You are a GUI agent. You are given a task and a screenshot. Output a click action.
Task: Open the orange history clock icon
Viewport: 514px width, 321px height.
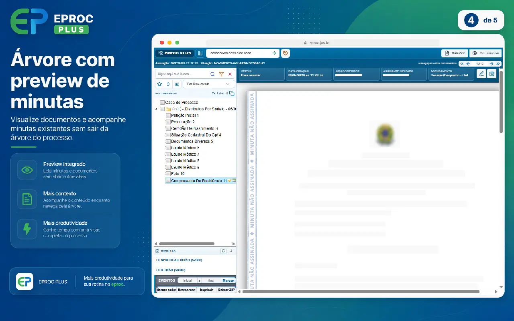[285, 53]
